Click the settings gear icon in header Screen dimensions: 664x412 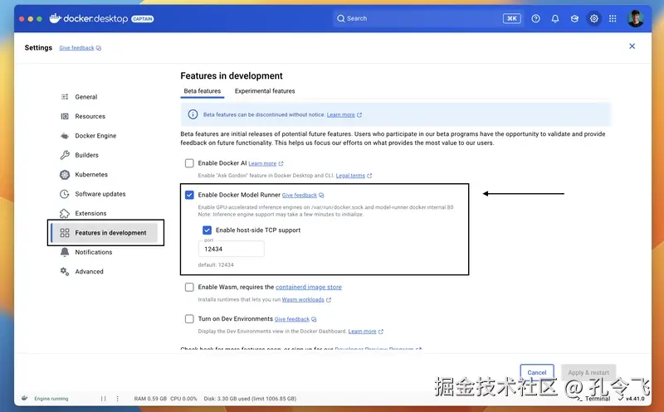coord(594,18)
